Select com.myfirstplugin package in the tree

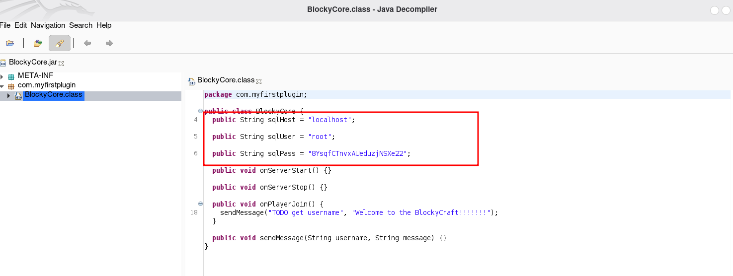(47, 85)
